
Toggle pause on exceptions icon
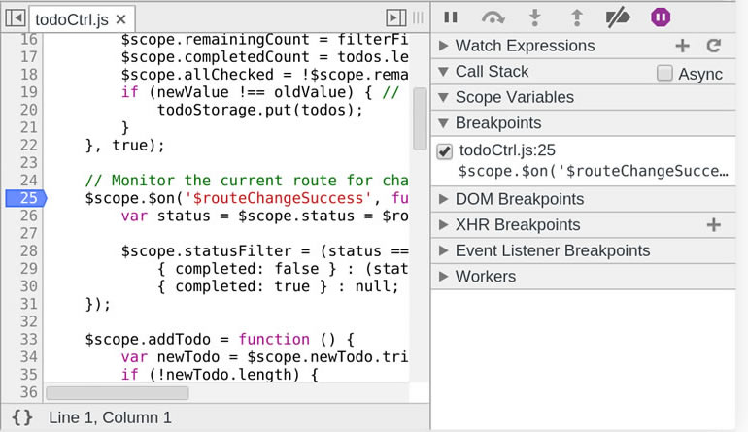pyautogui.click(x=661, y=17)
